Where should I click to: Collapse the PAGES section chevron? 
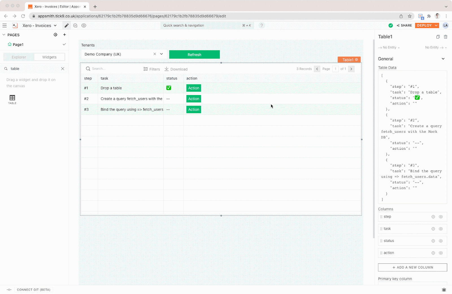point(4,35)
